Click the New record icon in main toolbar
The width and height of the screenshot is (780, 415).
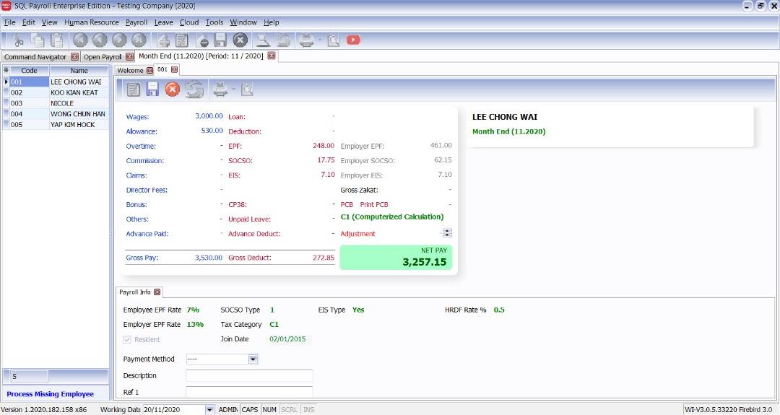(163, 40)
